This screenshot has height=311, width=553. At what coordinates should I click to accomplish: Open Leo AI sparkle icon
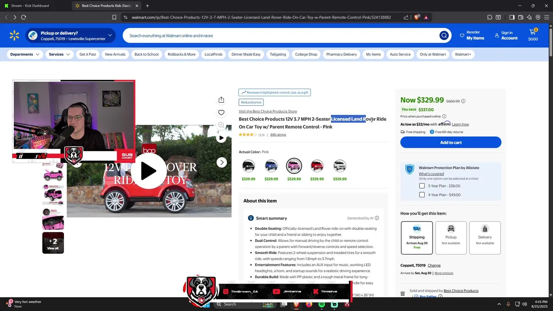tap(529, 17)
